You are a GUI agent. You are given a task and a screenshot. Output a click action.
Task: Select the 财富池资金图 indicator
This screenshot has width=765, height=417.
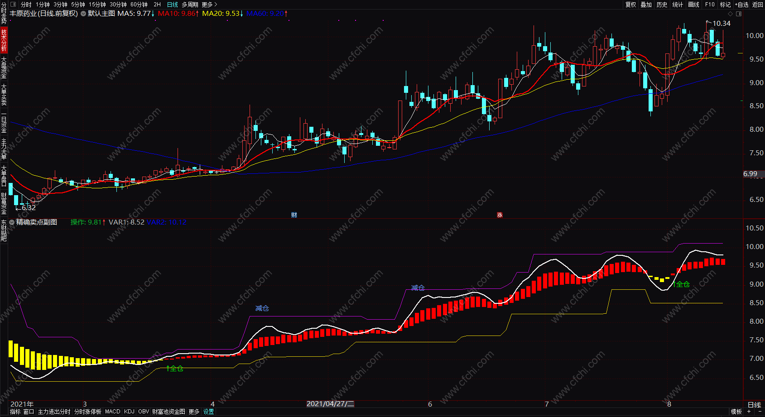[x=168, y=412]
